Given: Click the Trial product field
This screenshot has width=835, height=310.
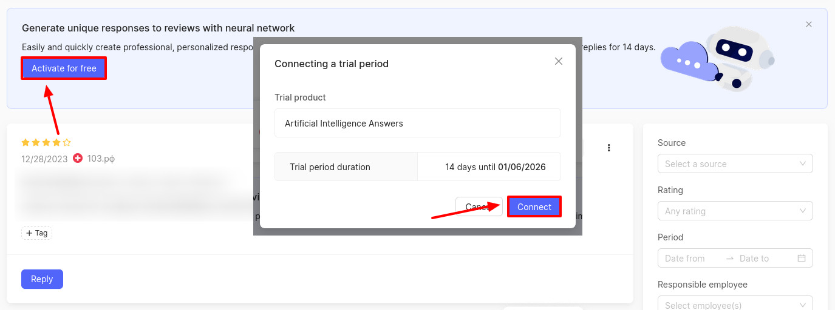Looking at the screenshot, I should click(417, 124).
